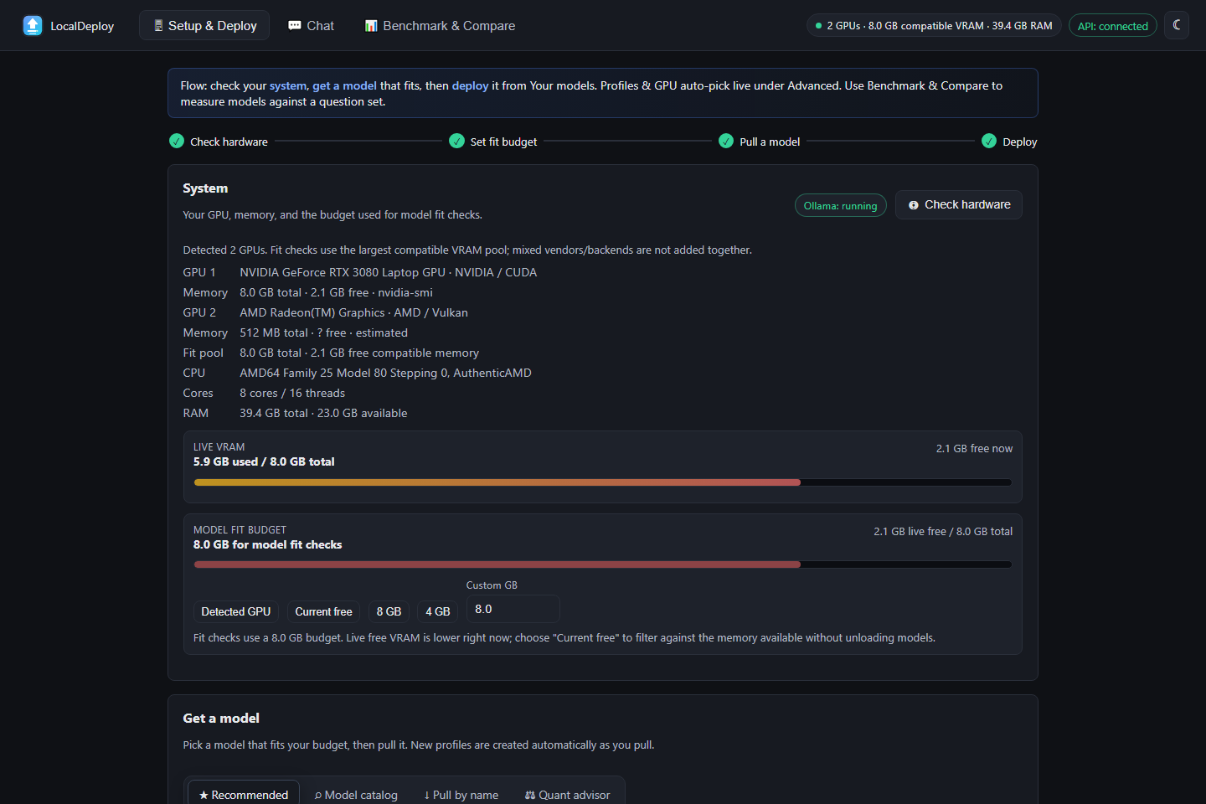Switch to the Model catalog tab

pos(356,795)
